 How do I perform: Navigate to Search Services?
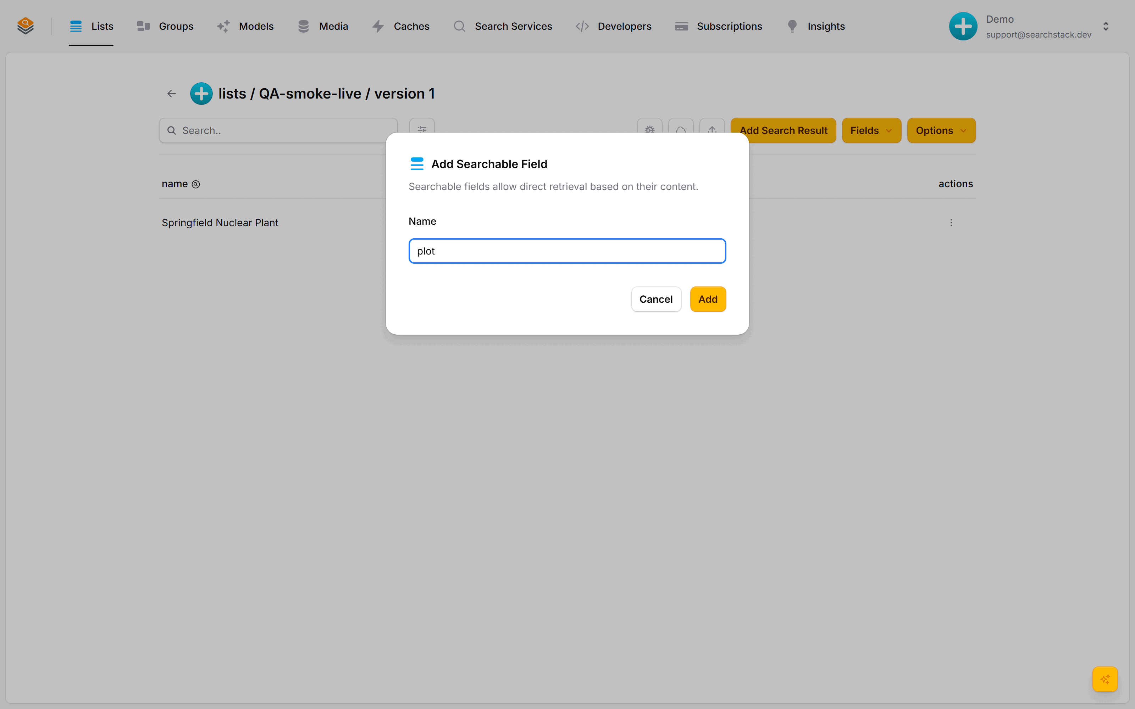[502, 26]
